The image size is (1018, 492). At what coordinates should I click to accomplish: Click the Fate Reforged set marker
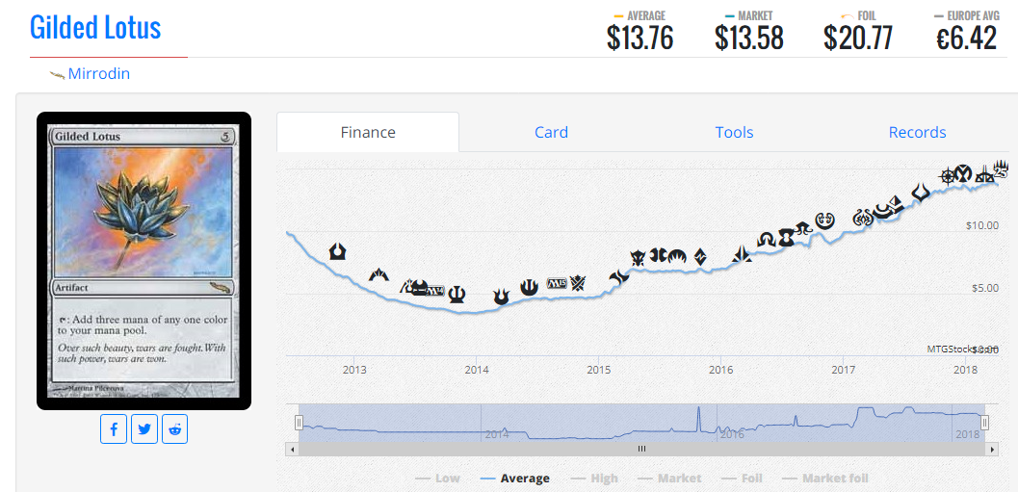click(x=618, y=277)
